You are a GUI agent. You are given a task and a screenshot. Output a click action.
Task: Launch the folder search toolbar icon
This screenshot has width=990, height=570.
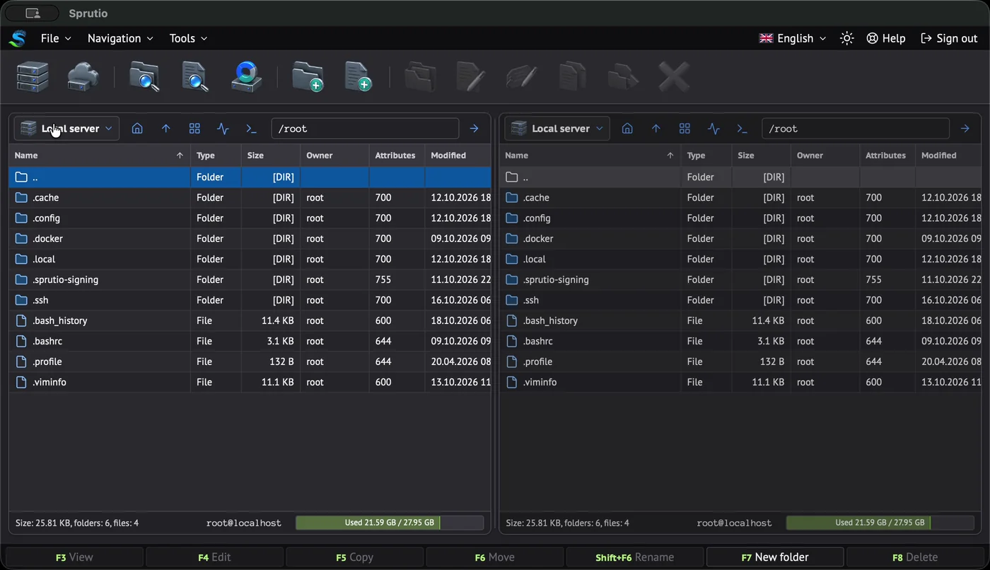coord(144,76)
